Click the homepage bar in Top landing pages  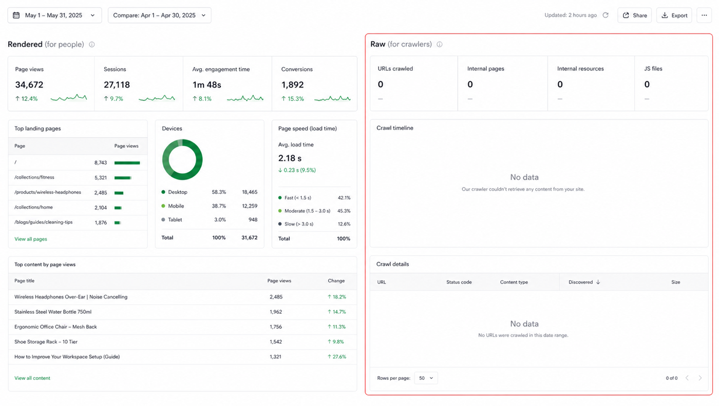127,163
